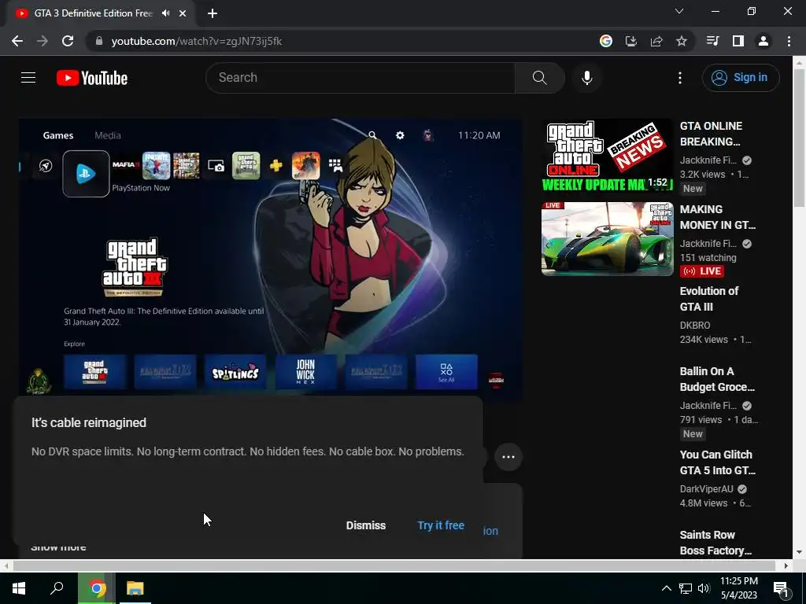Viewport: 806px width, 604px height.
Task: Select GTA 3 Definitive Edition tab
Action: point(93,13)
